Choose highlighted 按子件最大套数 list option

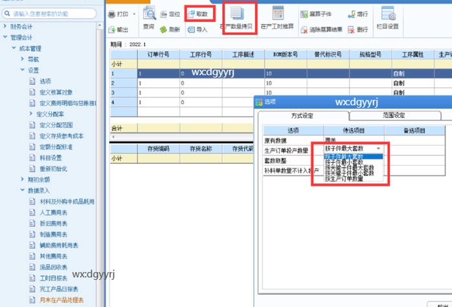(x=354, y=157)
